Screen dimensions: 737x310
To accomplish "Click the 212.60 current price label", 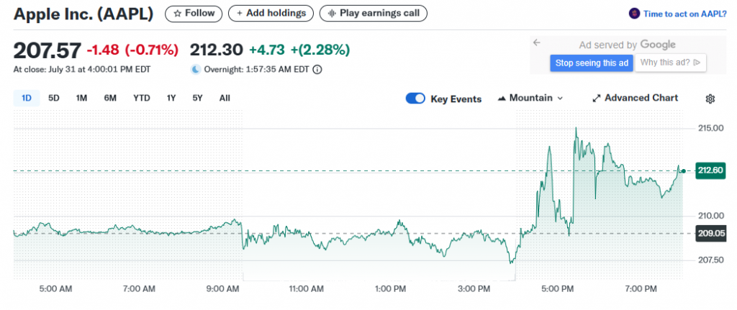I will click(710, 170).
